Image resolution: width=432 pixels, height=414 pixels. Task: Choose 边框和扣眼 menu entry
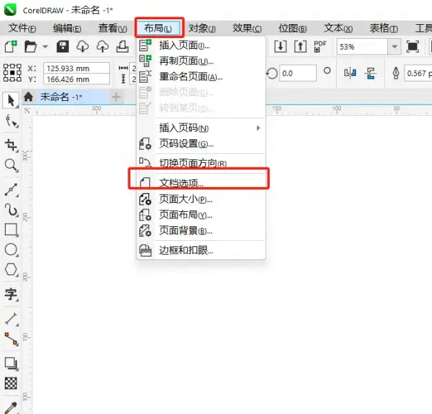click(201, 250)
